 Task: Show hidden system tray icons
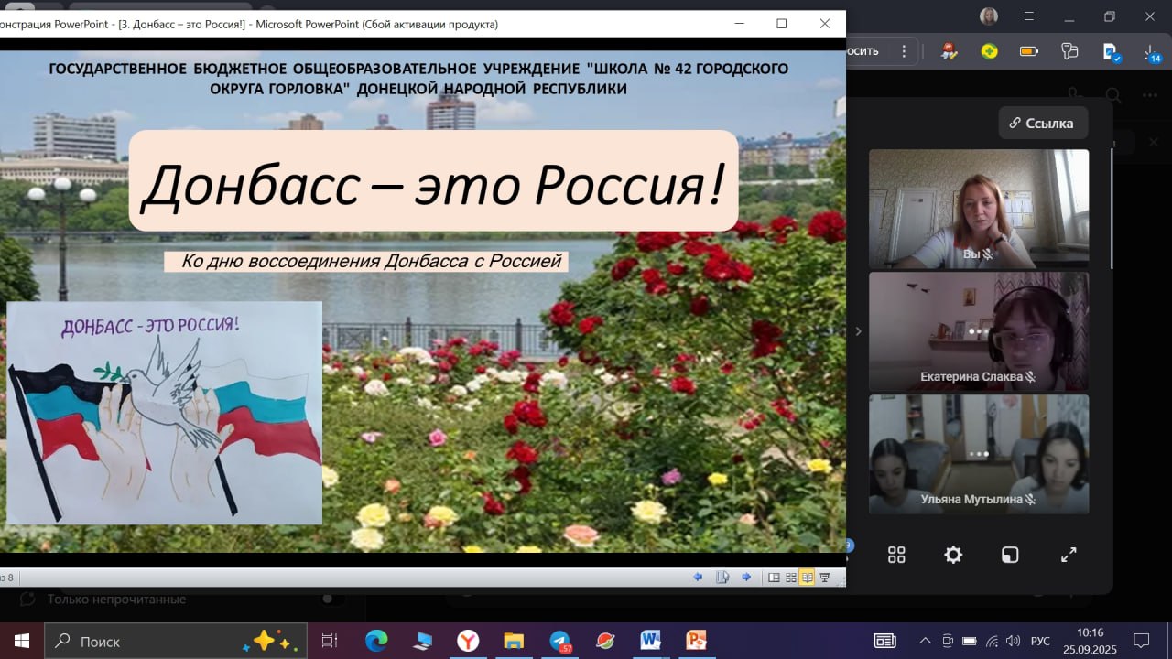925,641
